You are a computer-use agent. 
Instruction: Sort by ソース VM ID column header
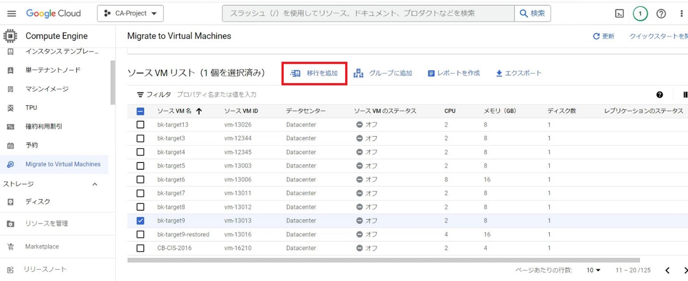(241, 111)
